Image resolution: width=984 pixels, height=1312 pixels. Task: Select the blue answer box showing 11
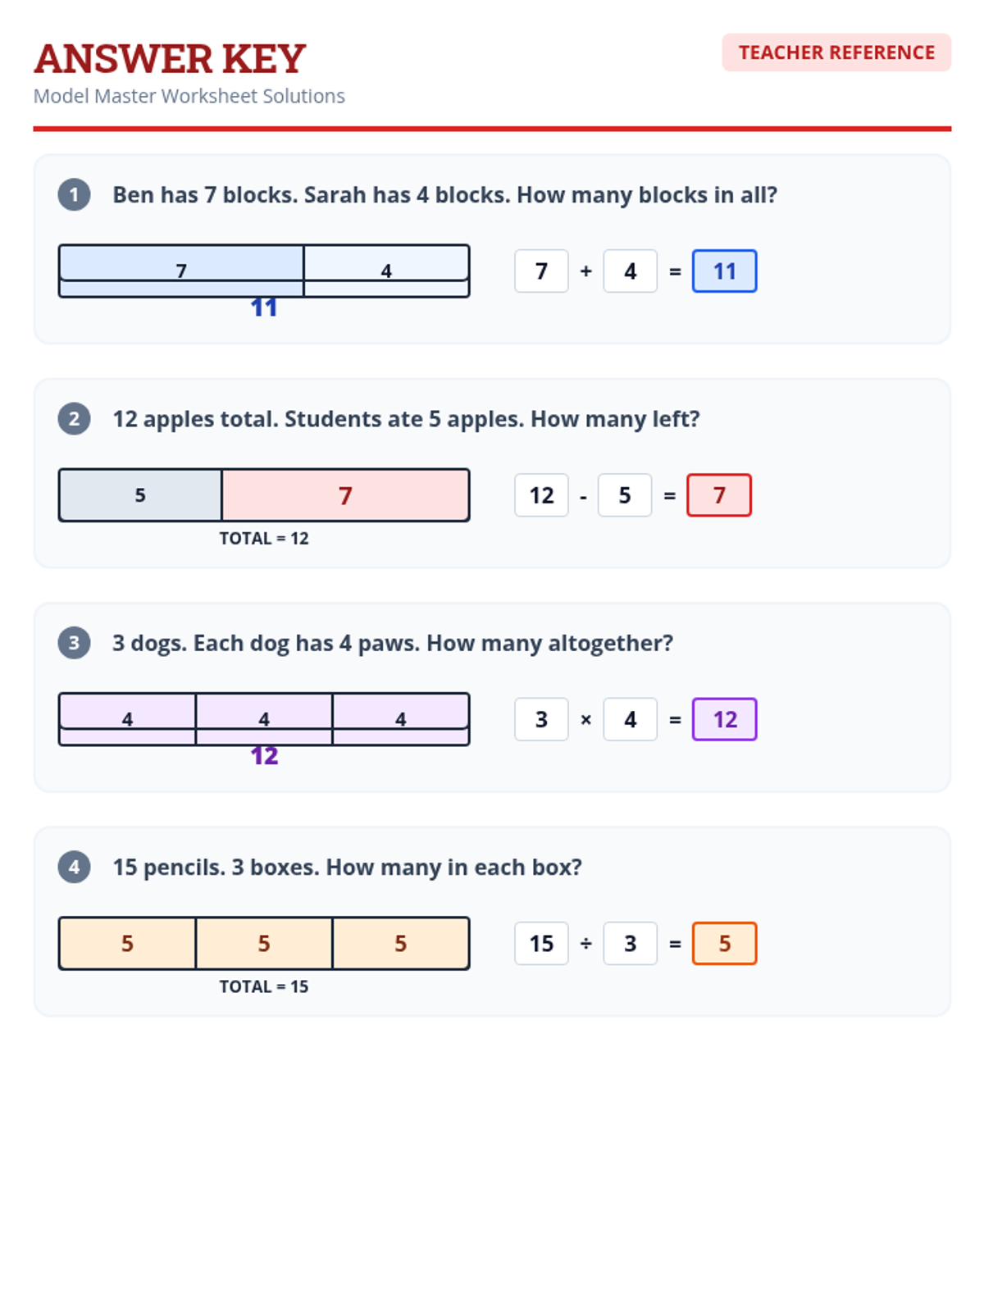724,271
